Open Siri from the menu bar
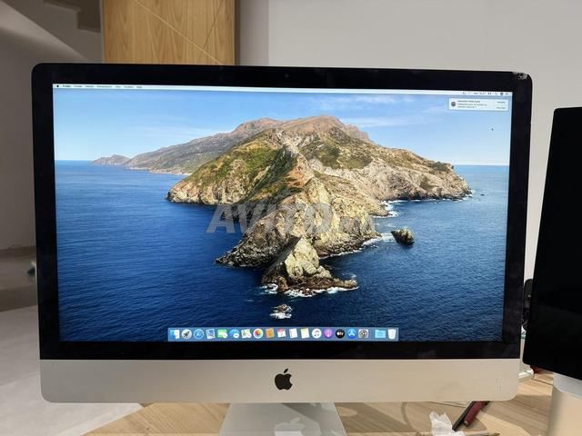The width and height of the screenshot is (582, 436). (501, 94)
